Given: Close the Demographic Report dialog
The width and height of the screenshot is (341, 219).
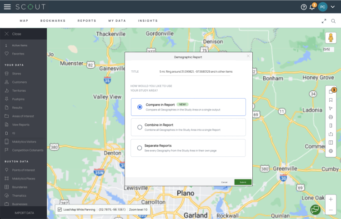Looking at the screenshot, I should point(248,56).
